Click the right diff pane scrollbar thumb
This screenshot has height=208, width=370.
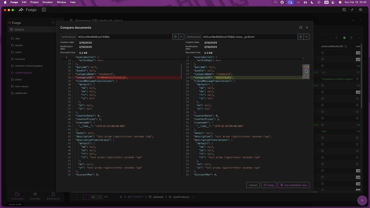[306, 72]
